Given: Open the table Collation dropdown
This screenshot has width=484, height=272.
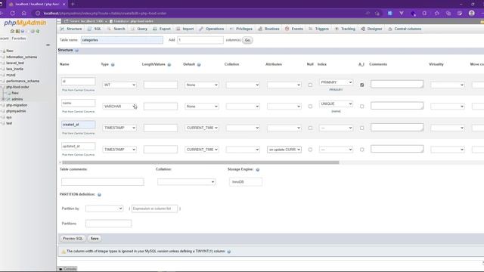Looking at the screenshot, I should click(x=186, y=182).
